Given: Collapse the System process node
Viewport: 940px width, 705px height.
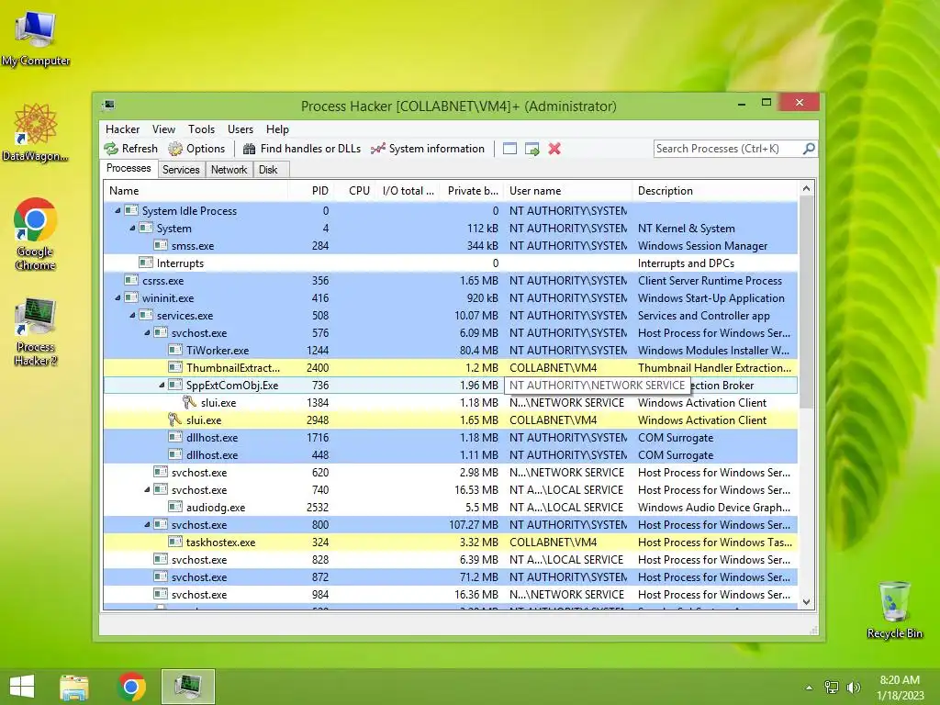Looking at the screenshot, I should [x=132, y=228].
